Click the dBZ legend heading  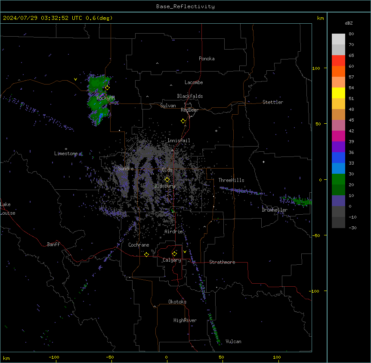(349, 23)
